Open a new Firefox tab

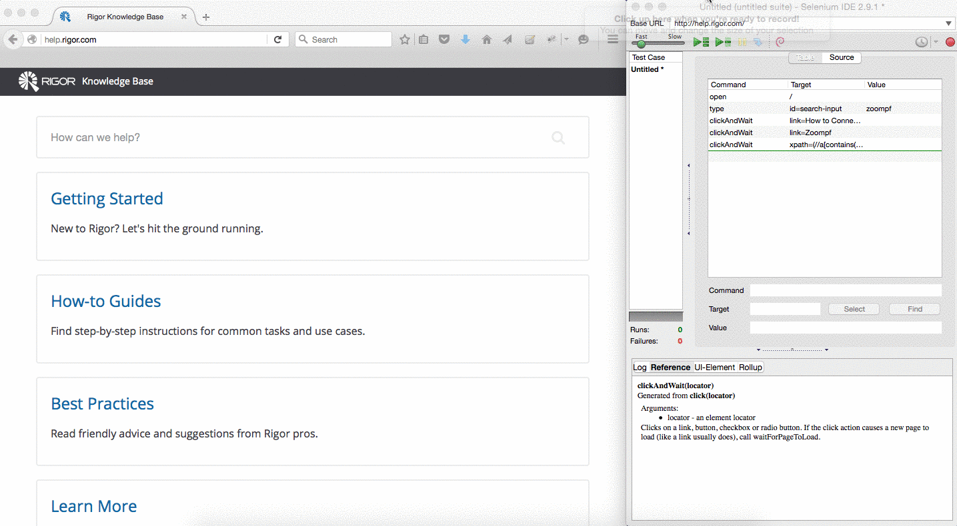pyautogui.click(x=206, y=17)
